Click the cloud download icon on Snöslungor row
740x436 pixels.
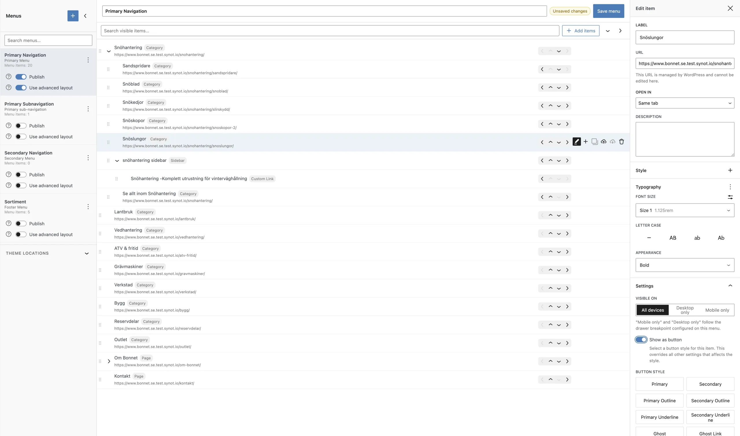click(613, 142)
